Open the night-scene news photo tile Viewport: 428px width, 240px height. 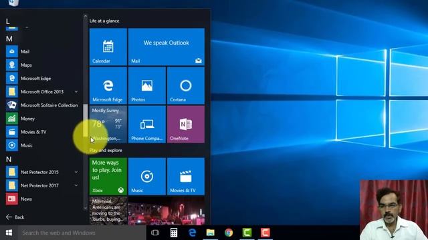(x=167, y=211)
